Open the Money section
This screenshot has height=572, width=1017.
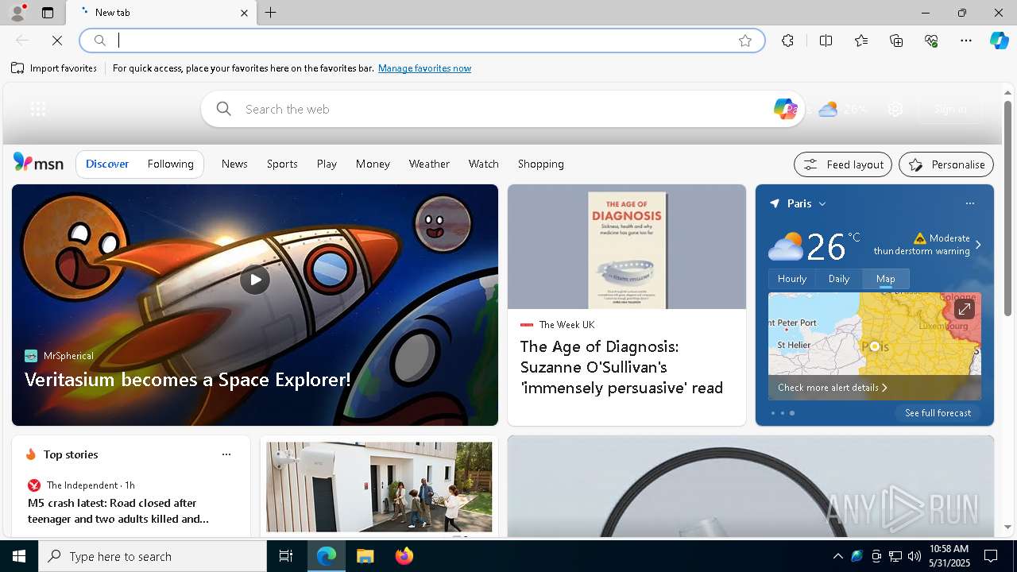pyautogui.click(x=373, y=164)
